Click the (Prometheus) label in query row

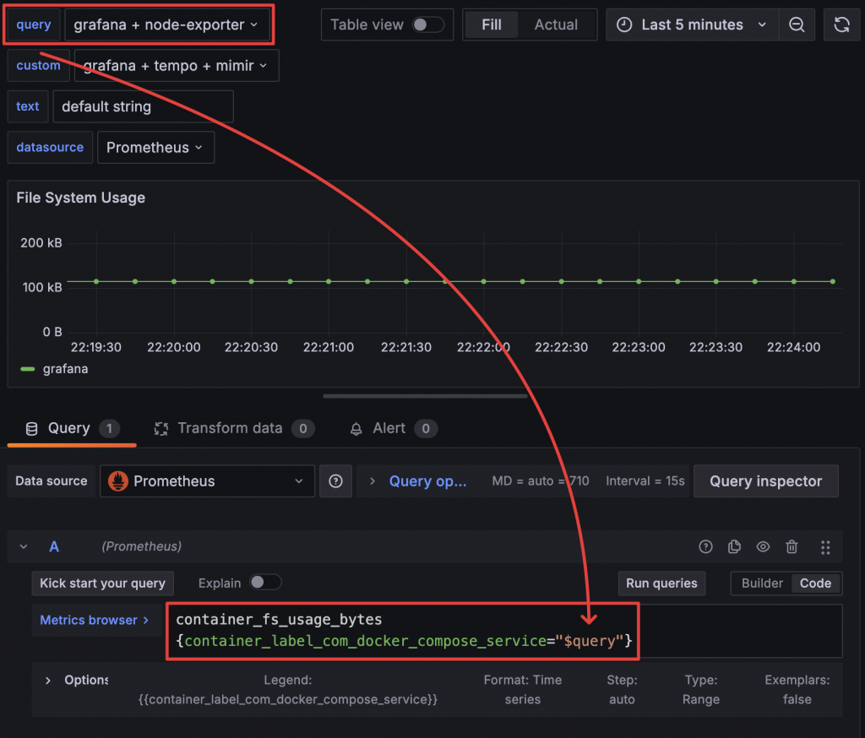141,546
